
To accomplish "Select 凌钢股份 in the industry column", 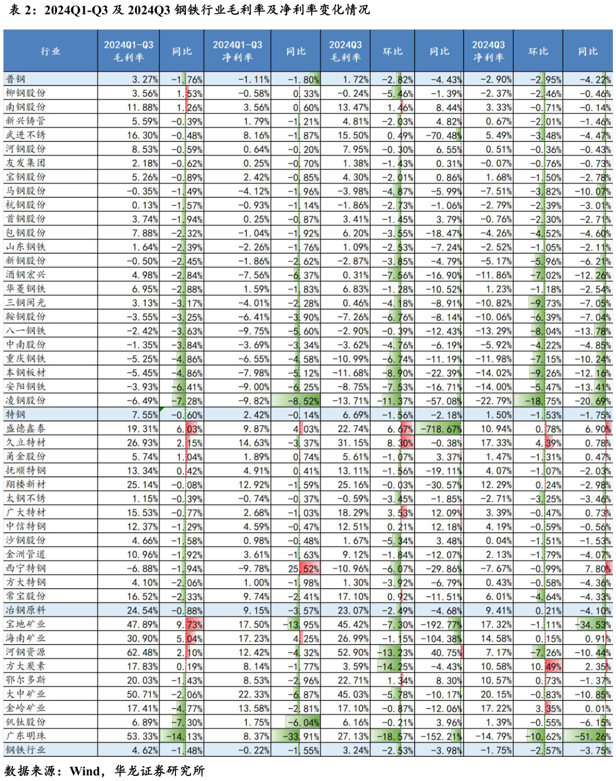I will click(x=26, y=400).
